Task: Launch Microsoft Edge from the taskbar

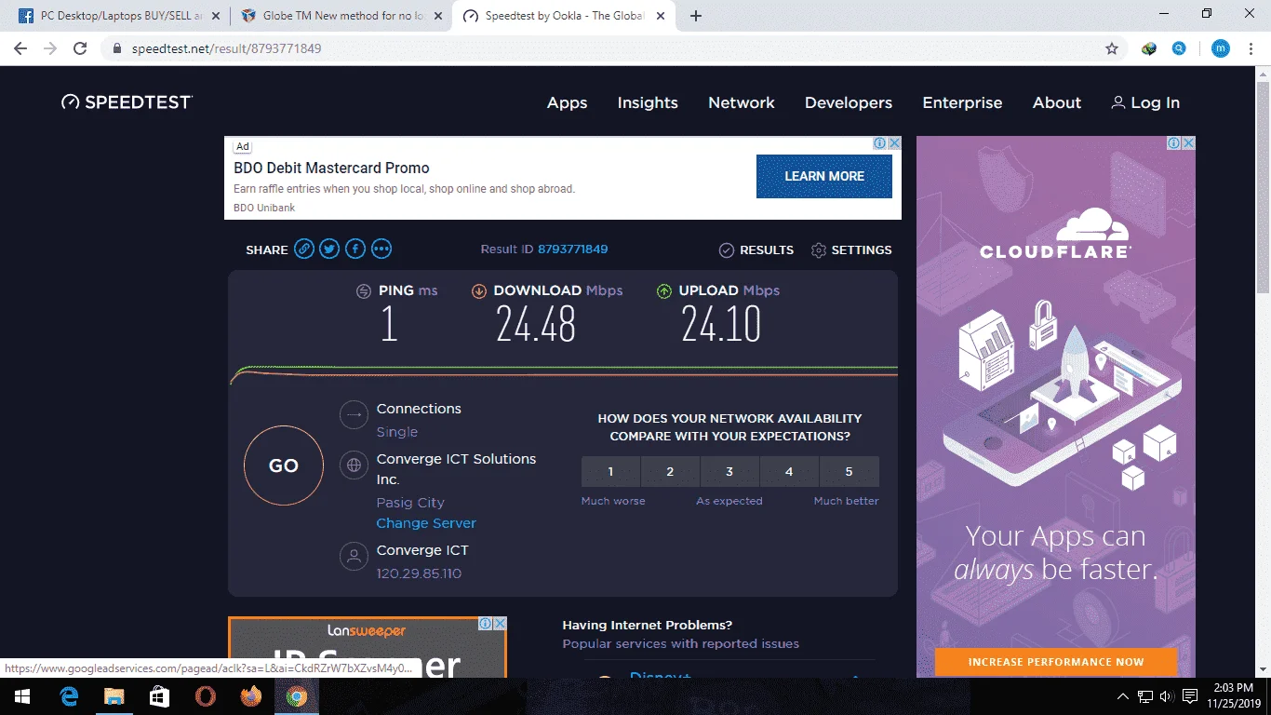Action: [x=69, y=696]
